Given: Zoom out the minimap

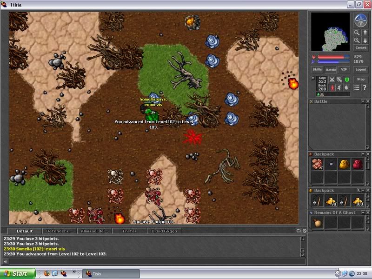Looking at the screenshot, I should pos(357,33).
